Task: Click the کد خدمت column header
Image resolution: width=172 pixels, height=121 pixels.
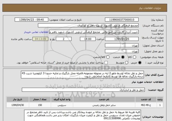Action: 146,99
